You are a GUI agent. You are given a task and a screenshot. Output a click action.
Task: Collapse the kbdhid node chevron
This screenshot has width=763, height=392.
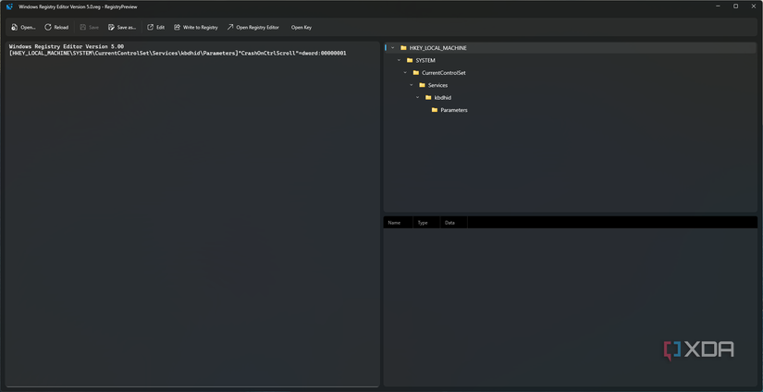(x=417, y=98)
